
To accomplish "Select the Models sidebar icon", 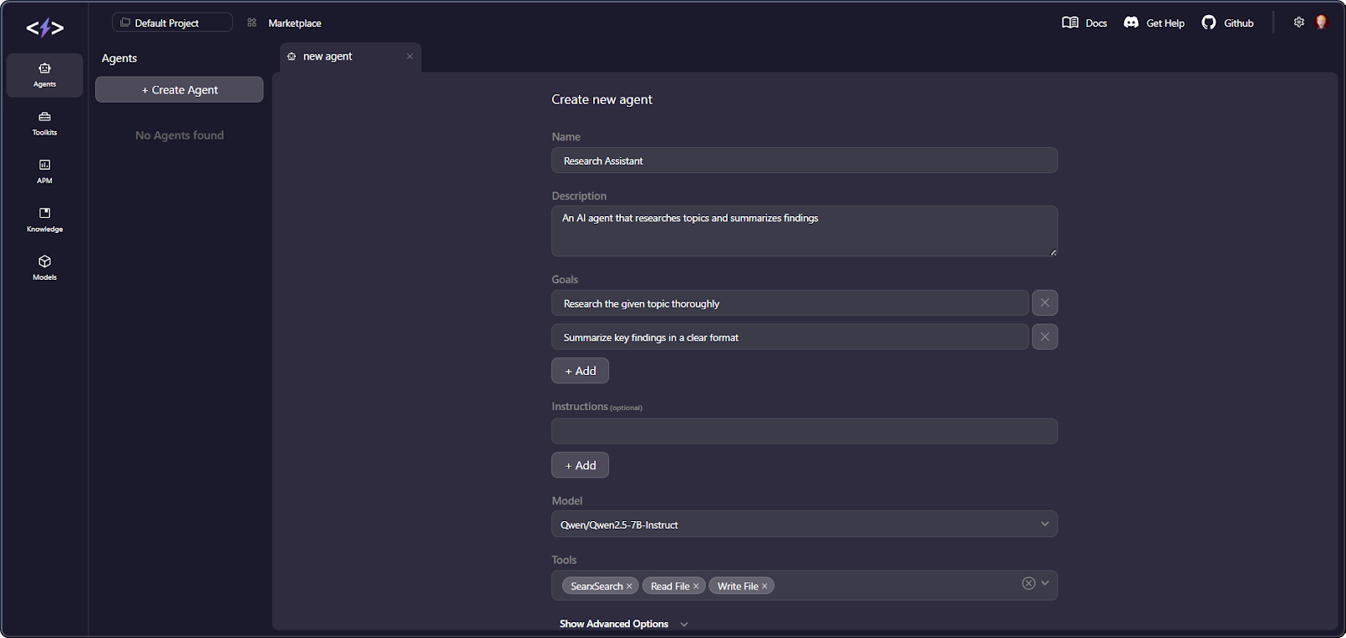I will (44, 267).
